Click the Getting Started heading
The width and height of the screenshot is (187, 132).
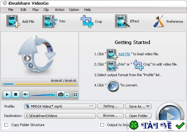132,42
